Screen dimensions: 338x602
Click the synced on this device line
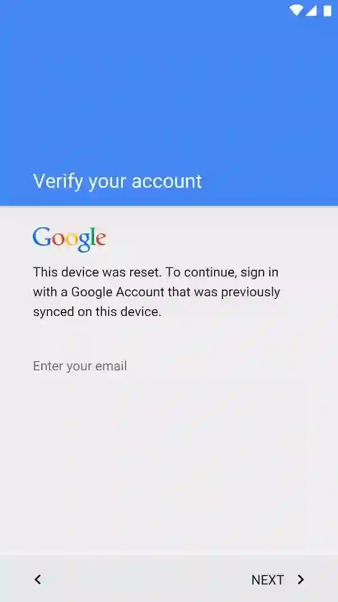click(97, 311)
